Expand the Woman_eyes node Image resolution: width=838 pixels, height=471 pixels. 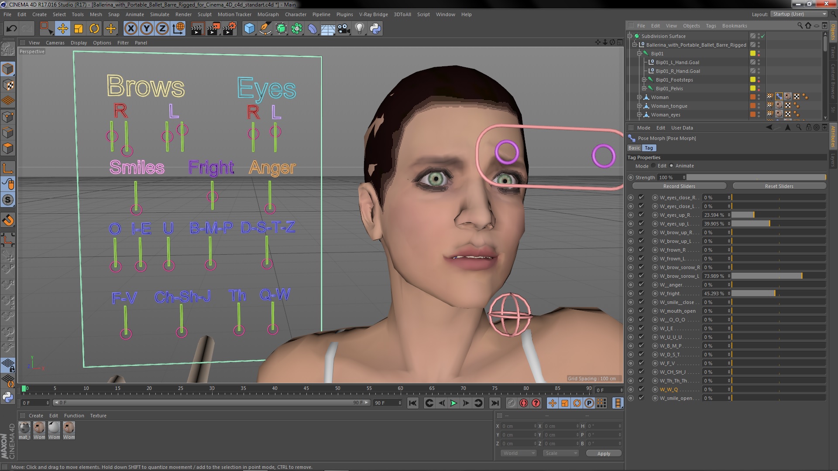click(639, 115)
